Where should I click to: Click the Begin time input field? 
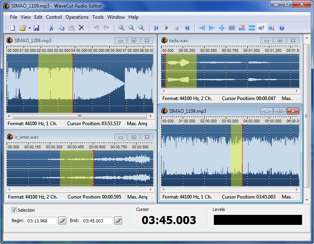coord(41,221)
